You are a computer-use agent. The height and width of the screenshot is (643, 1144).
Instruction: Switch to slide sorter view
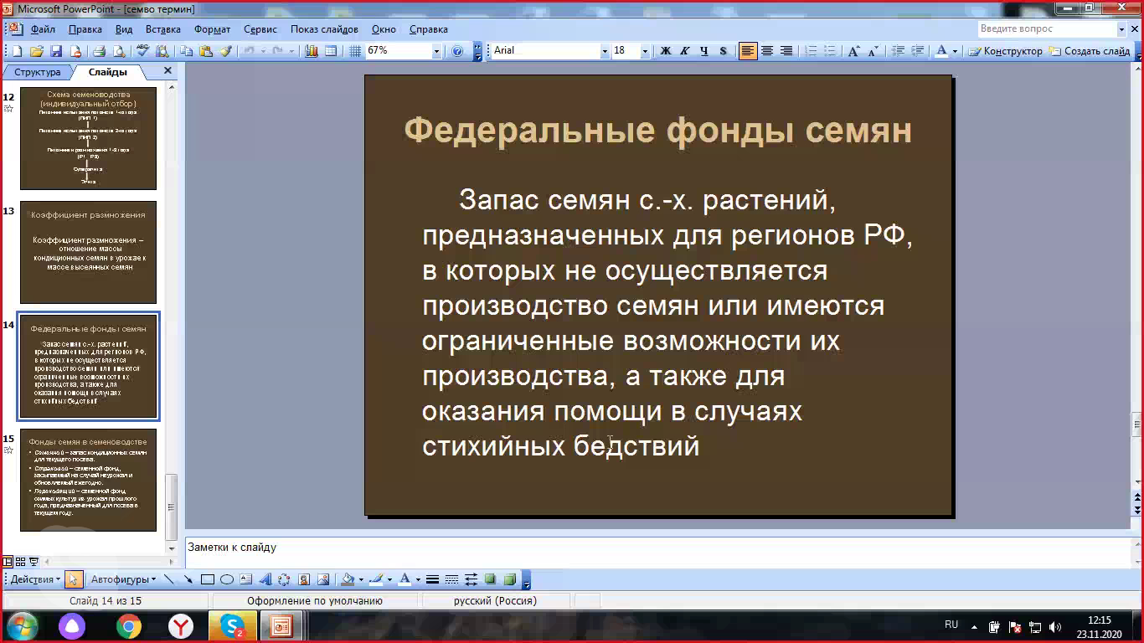click(x=21, y=562)
